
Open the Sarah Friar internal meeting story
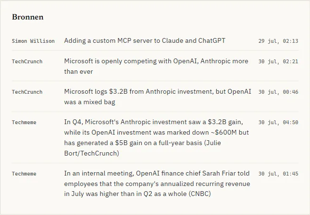coord(157,183)
